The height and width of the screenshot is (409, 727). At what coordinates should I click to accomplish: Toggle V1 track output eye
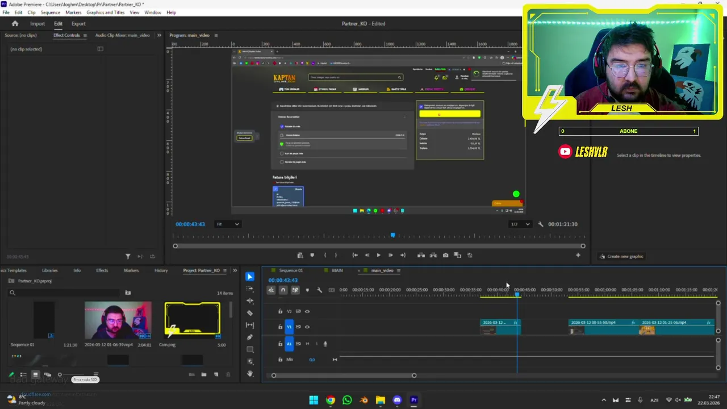[307, 327]
